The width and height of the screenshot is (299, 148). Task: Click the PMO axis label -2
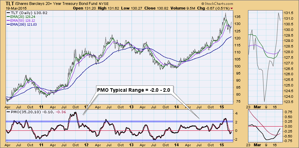coord(236,140)
